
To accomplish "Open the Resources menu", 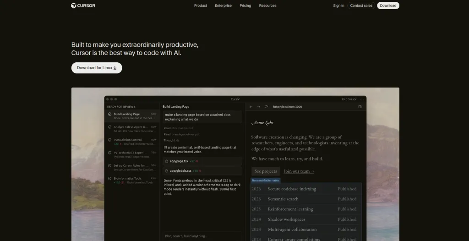I will point(267,5).
